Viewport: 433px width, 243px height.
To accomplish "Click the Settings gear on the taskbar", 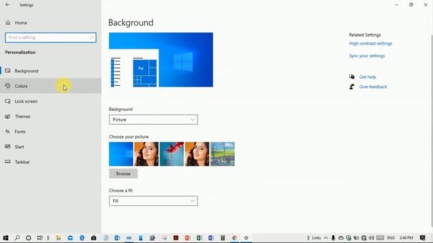I will point(246,238).
